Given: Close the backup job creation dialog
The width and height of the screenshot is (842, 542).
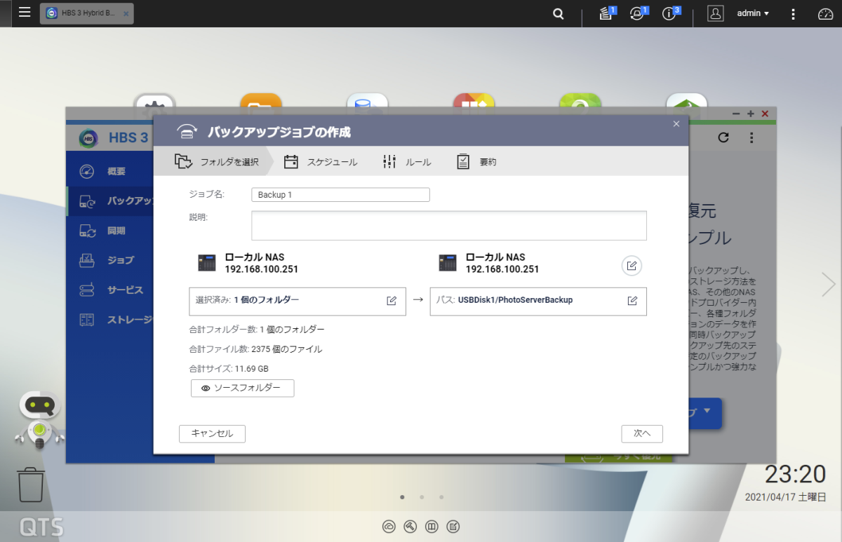Looking at the screenshot, I should (x=676, y=123).
